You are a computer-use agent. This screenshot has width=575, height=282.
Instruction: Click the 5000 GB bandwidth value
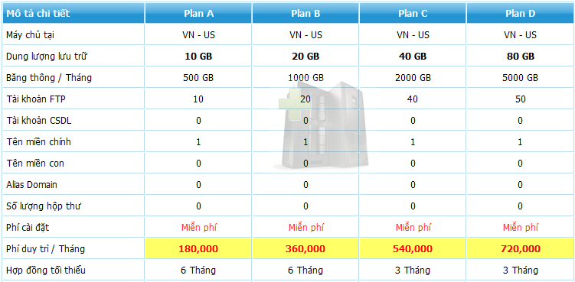[520, 78]
